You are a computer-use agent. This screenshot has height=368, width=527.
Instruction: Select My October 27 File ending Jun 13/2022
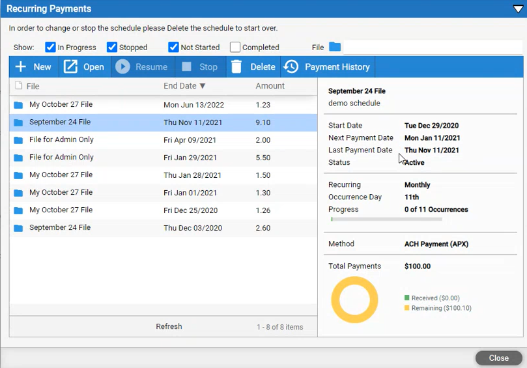click(x=164, y=105)
